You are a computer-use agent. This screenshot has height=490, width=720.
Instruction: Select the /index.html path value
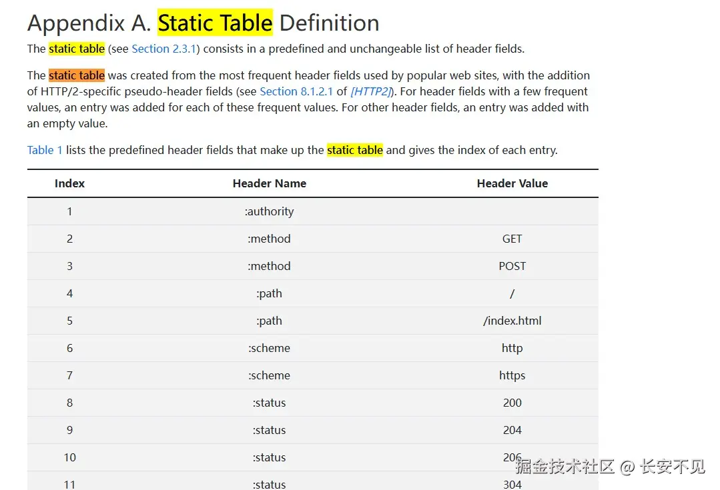[512, 321]
